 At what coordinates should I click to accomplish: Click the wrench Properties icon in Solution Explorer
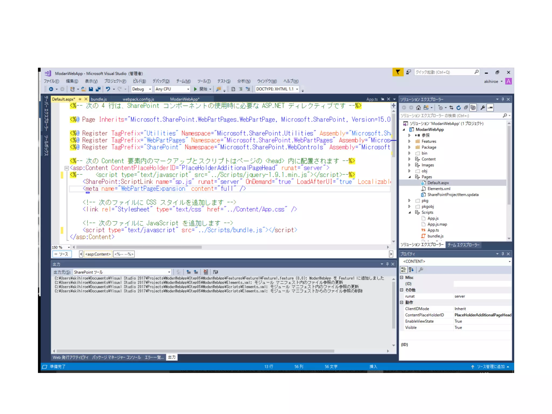pyautogui.click(x=483, y=108)
